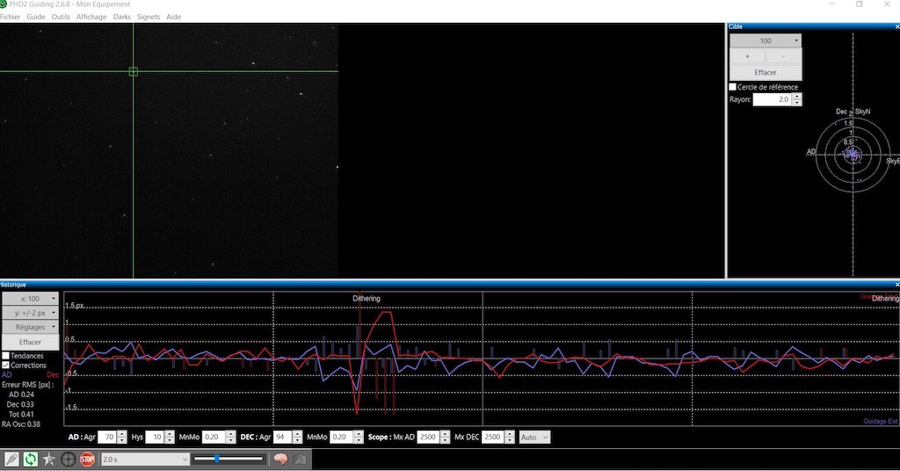Start looping exposures with the green icon
The width and height of the screenshot is (900, 471).
click(x=31, y=459)
